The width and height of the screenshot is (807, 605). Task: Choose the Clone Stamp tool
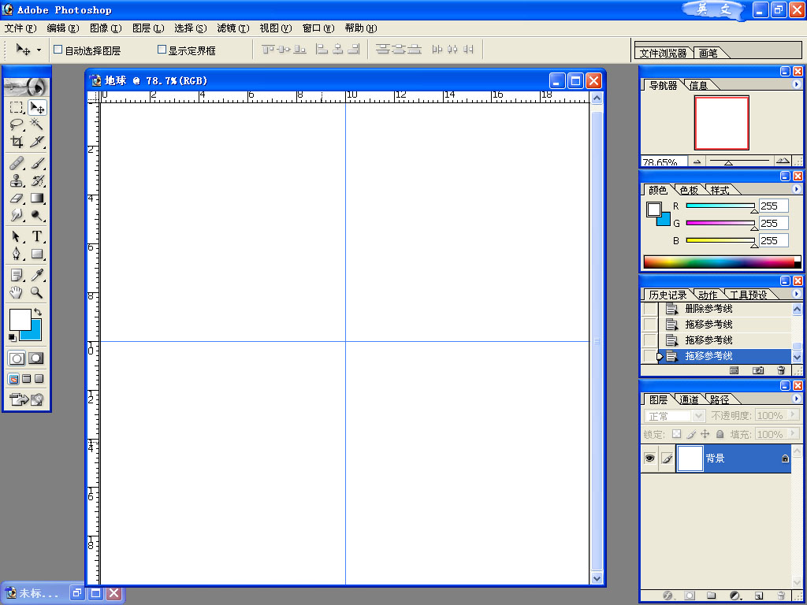pyautogui.click(x=17, y=180)
